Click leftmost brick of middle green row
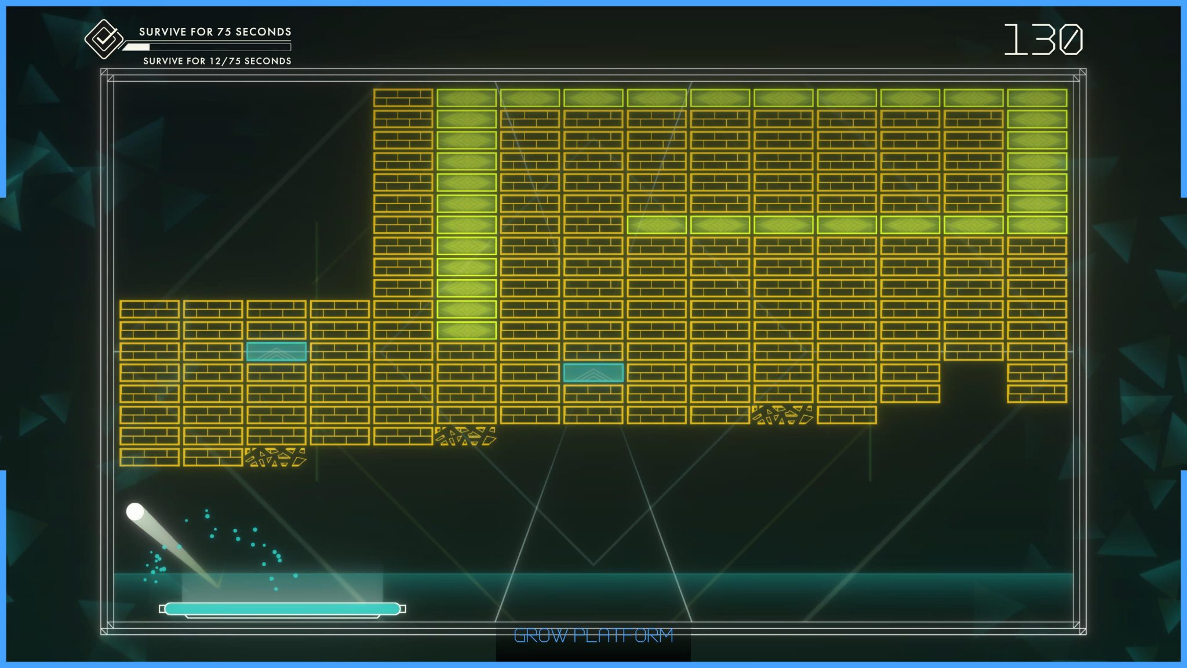This screenshot has width=1187, height=668. coord(656,225)
